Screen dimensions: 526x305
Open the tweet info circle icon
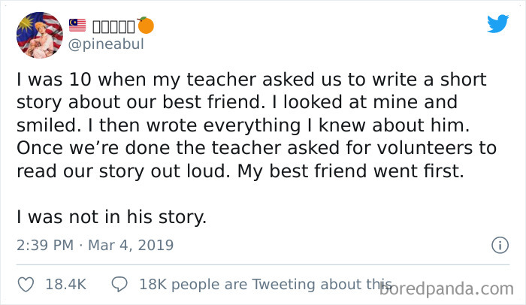498,245
